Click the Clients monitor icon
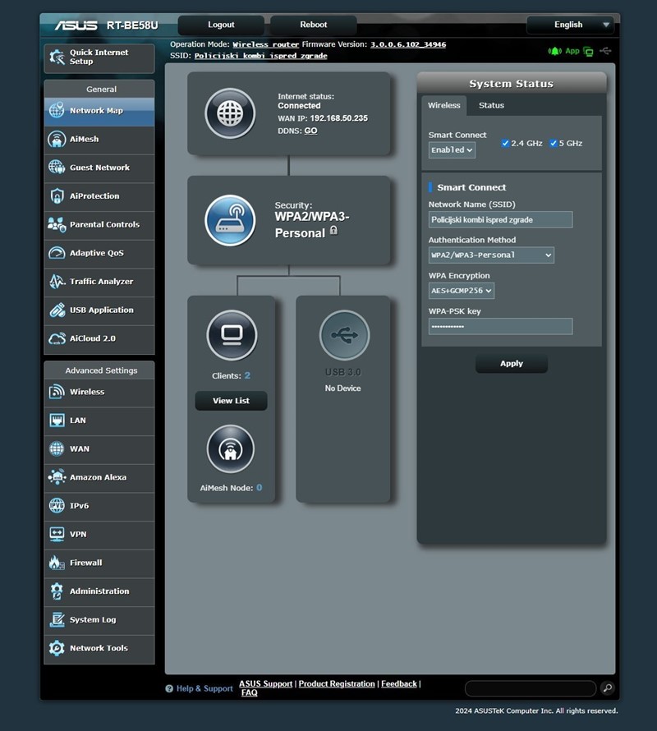 coord(231,335)
